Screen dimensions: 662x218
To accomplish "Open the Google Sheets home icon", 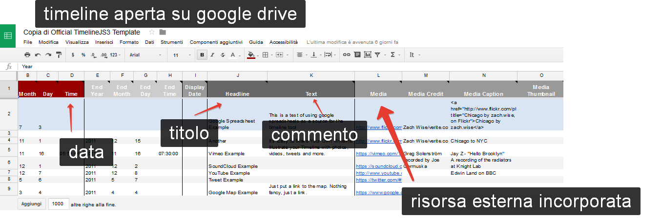I will click(8, 36).
